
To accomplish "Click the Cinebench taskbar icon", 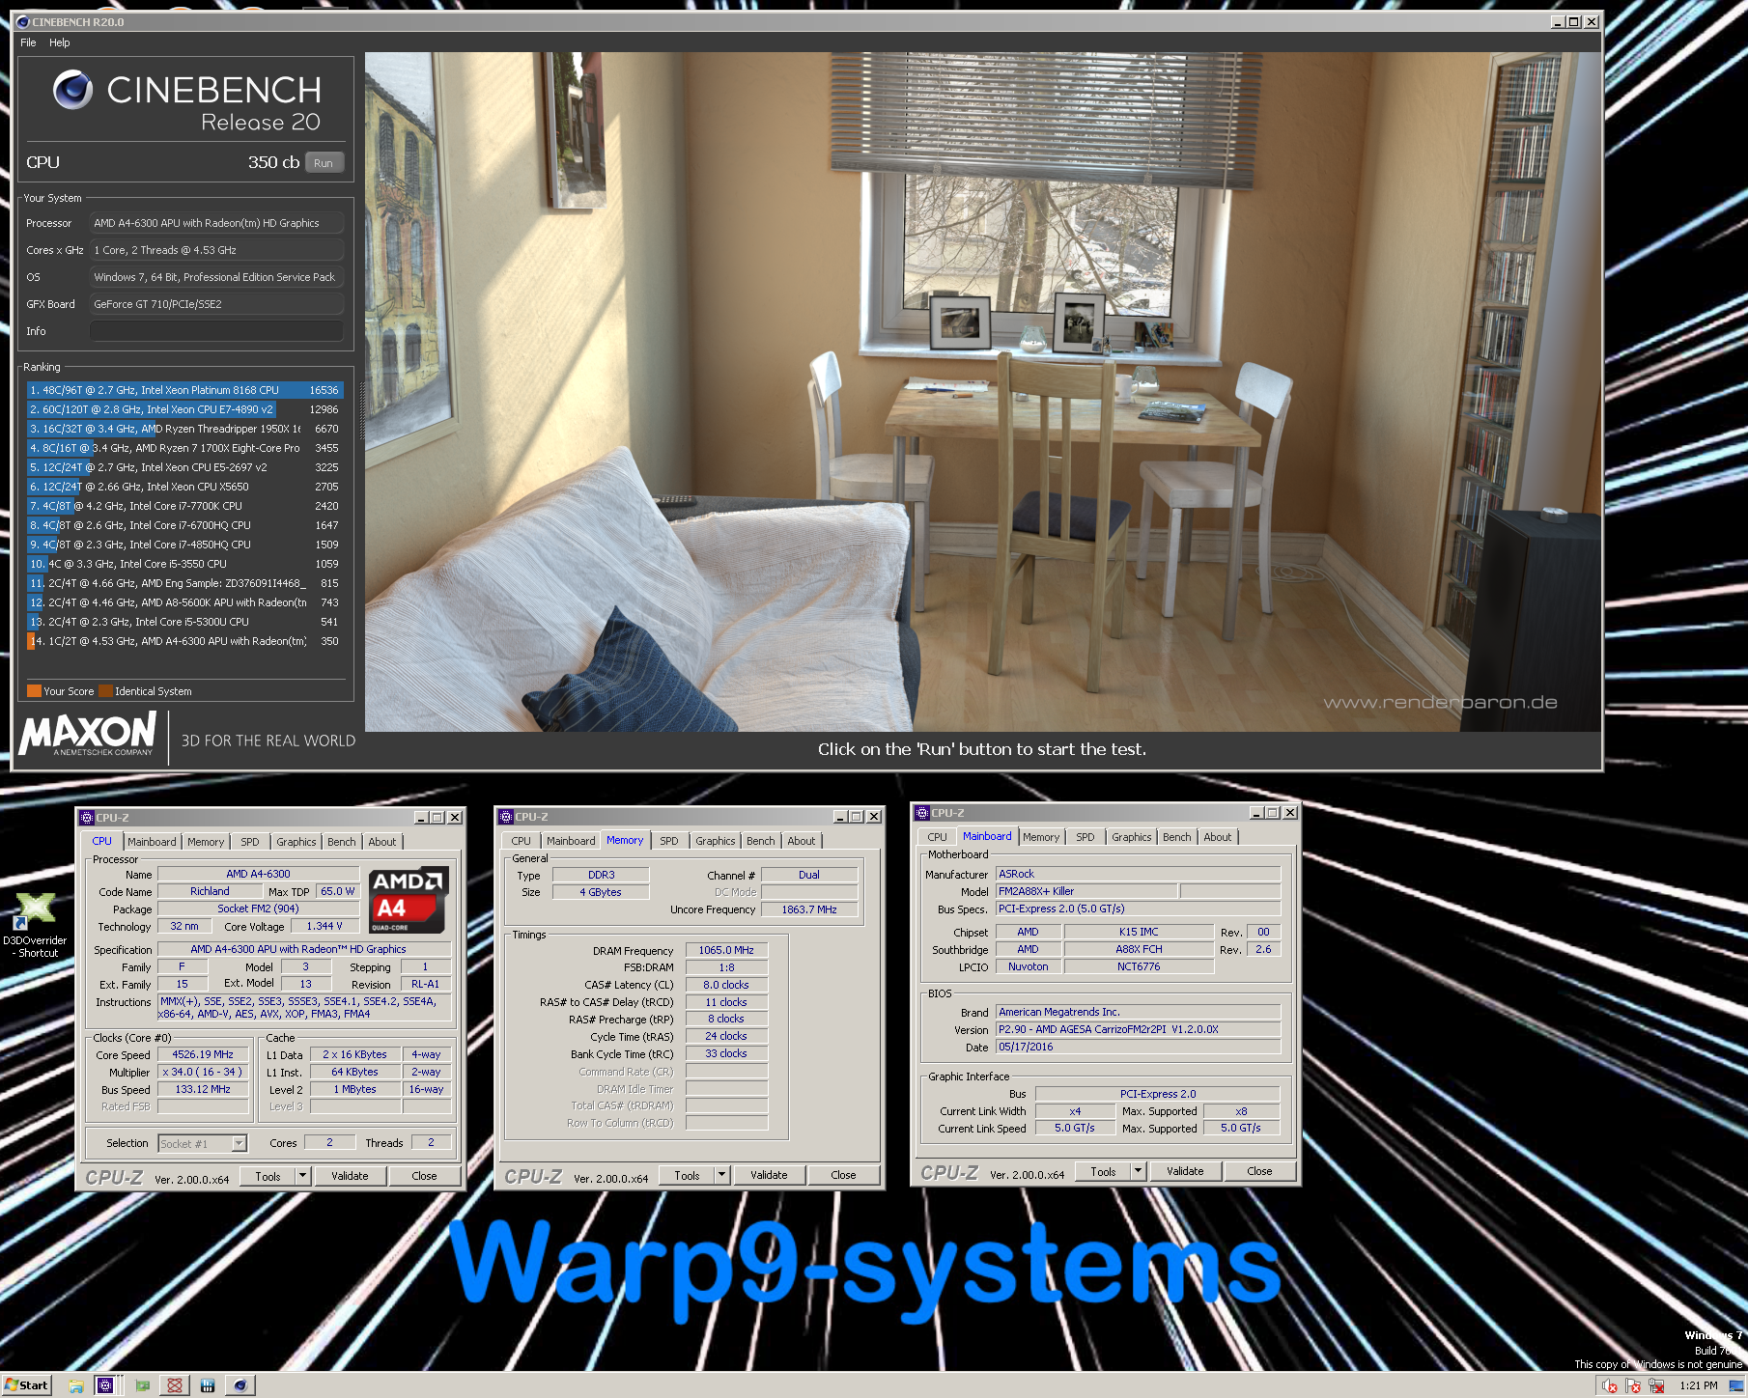I will (x=240, y=1385).
